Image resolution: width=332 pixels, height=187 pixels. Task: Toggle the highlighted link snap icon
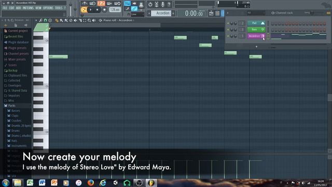point(134,9)
